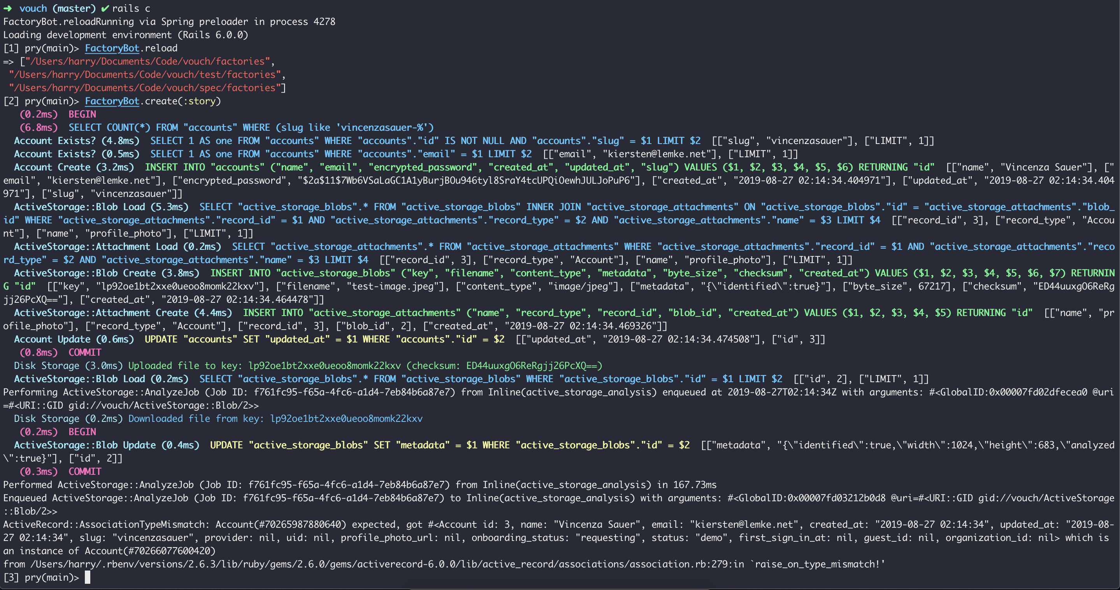Click the '(0.8ms) COMMIT' line
The height and width of the screenshot is (590, 1120).
click(60, 352)
